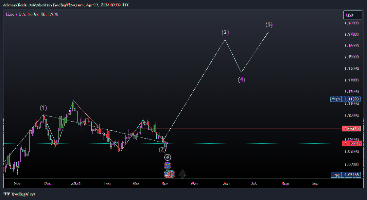Click Feb on the time axis
The image size is (367, 200).
[x=107, y=183]
